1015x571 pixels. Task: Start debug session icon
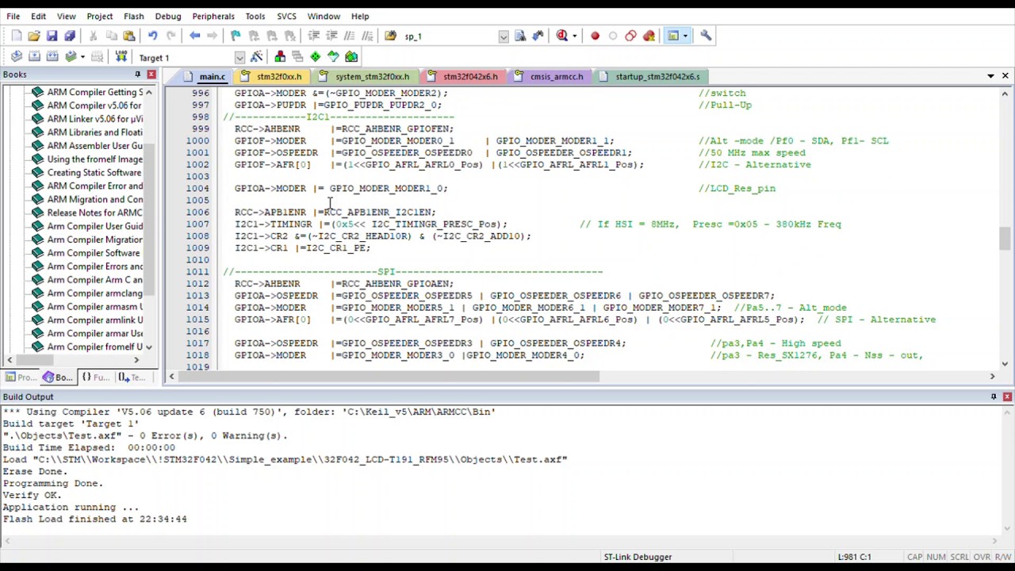pos(562,36)
